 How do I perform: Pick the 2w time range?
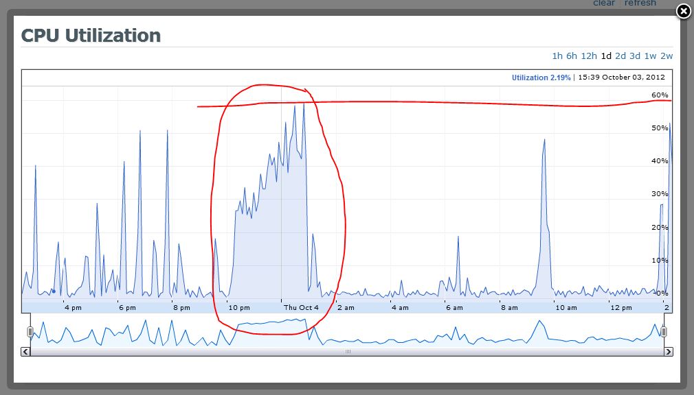667,56
